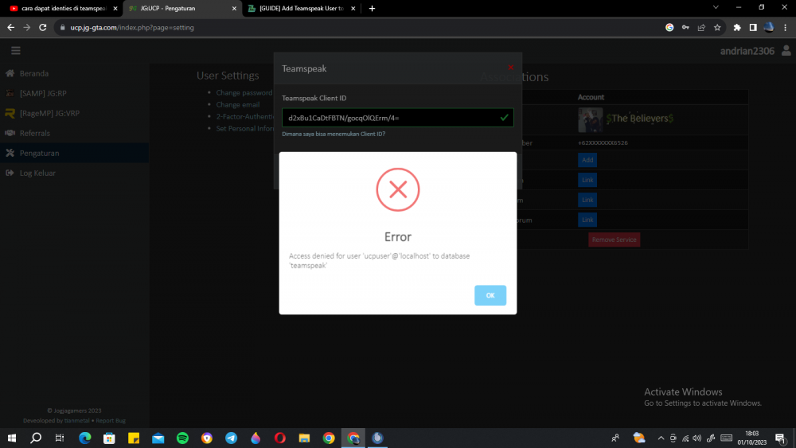This screenshot has height=448, width=796.
Task: Click OK in the Error dialog
Action: point(490,295)
